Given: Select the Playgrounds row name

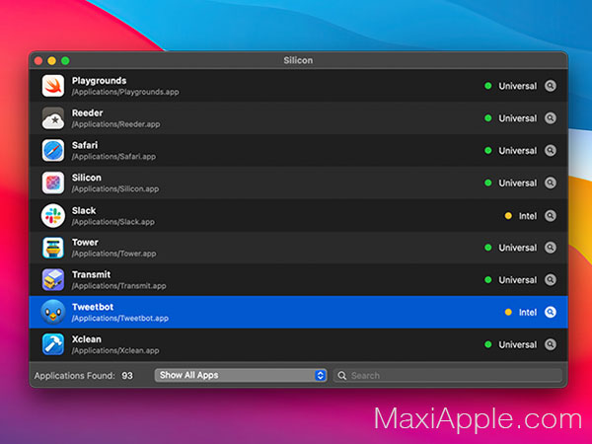Looking at the screenshot, I should (100, 81).
